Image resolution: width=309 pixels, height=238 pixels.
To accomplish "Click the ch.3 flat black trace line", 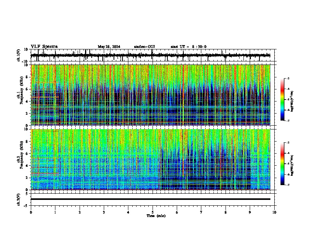I will click(151, 199).
